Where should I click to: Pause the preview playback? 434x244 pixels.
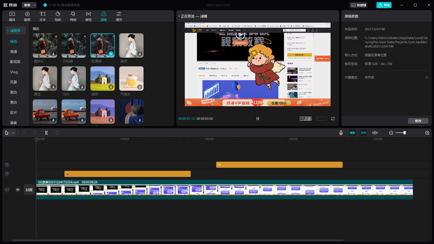pyautogui.click(x=258, y=119)
